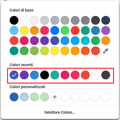Choose the bright yellow swatch in second row
Image resolution: width=120 pixels, height=120 pixels.
[24, 30]
